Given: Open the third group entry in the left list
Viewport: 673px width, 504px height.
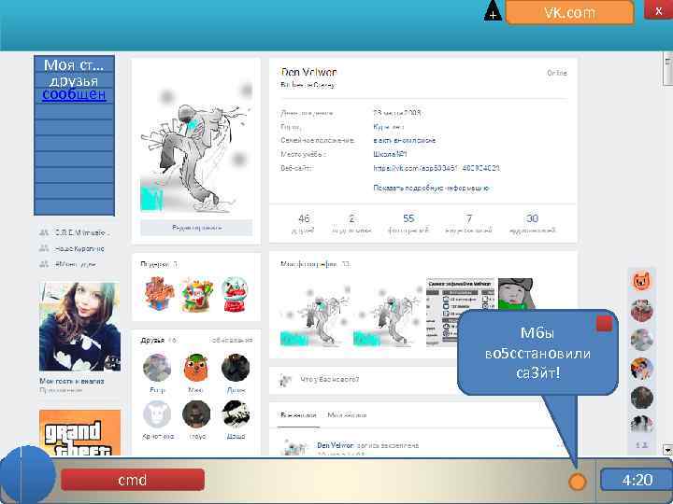Looking at the screenshot, I should (68, 264).
